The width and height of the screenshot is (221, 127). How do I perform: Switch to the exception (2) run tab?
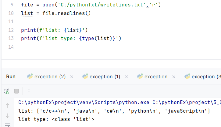tap(50, 77)
